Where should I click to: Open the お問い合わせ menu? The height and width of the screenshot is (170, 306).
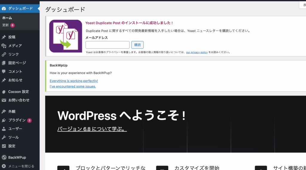[20, 100]
